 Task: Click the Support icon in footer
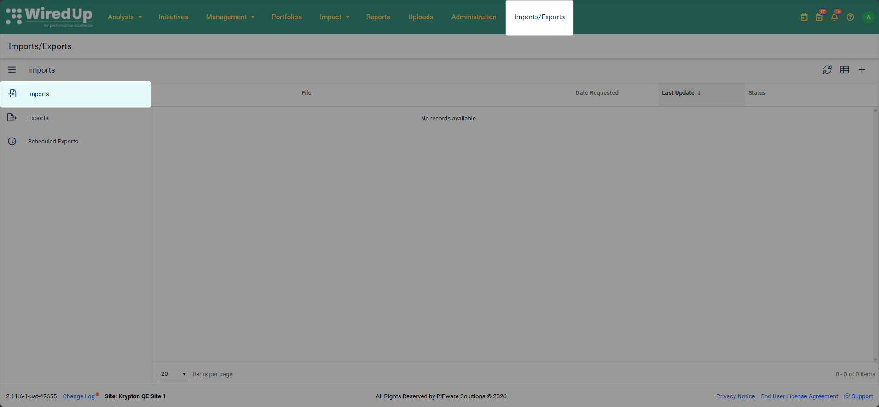(x=847, y=396)
